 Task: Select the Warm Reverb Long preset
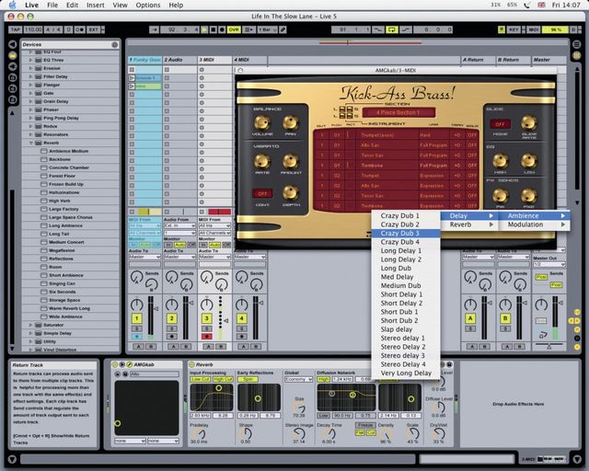(x=69, y=308)
